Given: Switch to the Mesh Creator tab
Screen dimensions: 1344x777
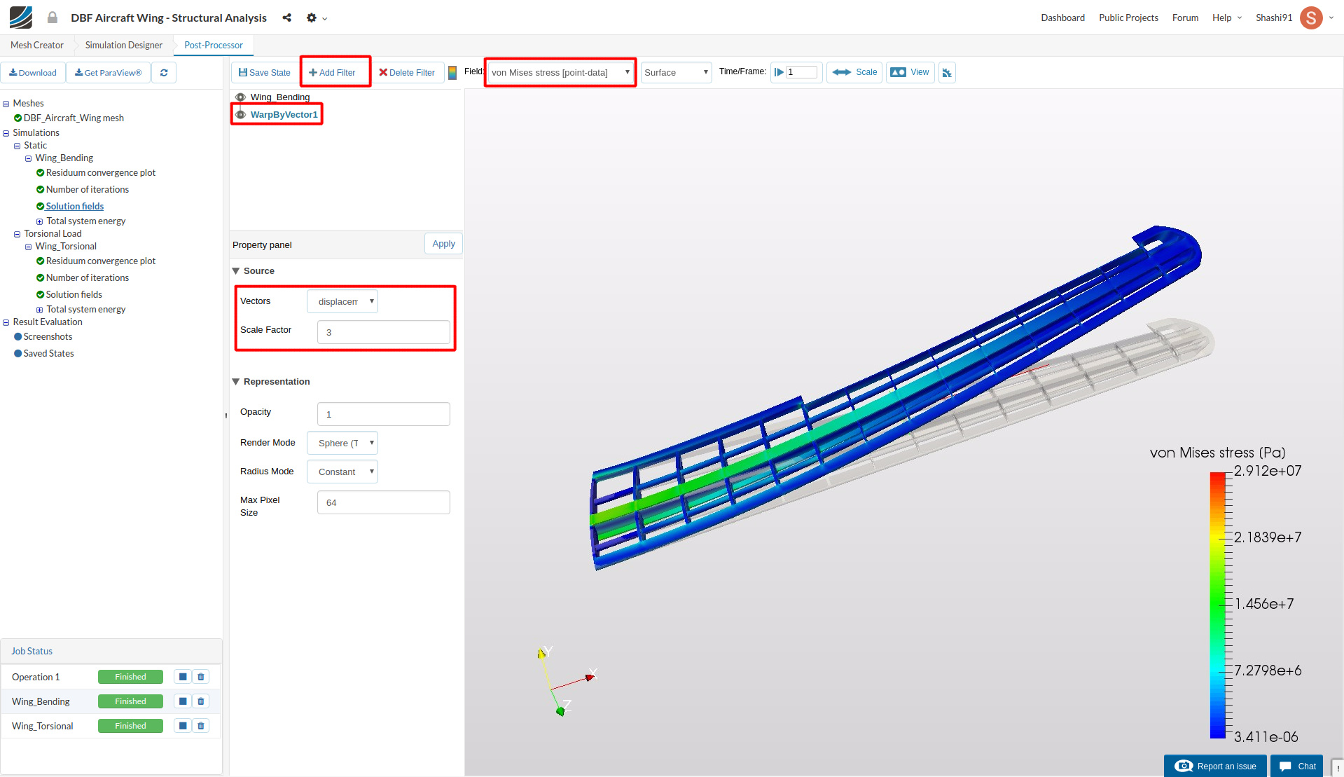Looking at the screenshot, I should pyautogui.click(x=37, y=45).
